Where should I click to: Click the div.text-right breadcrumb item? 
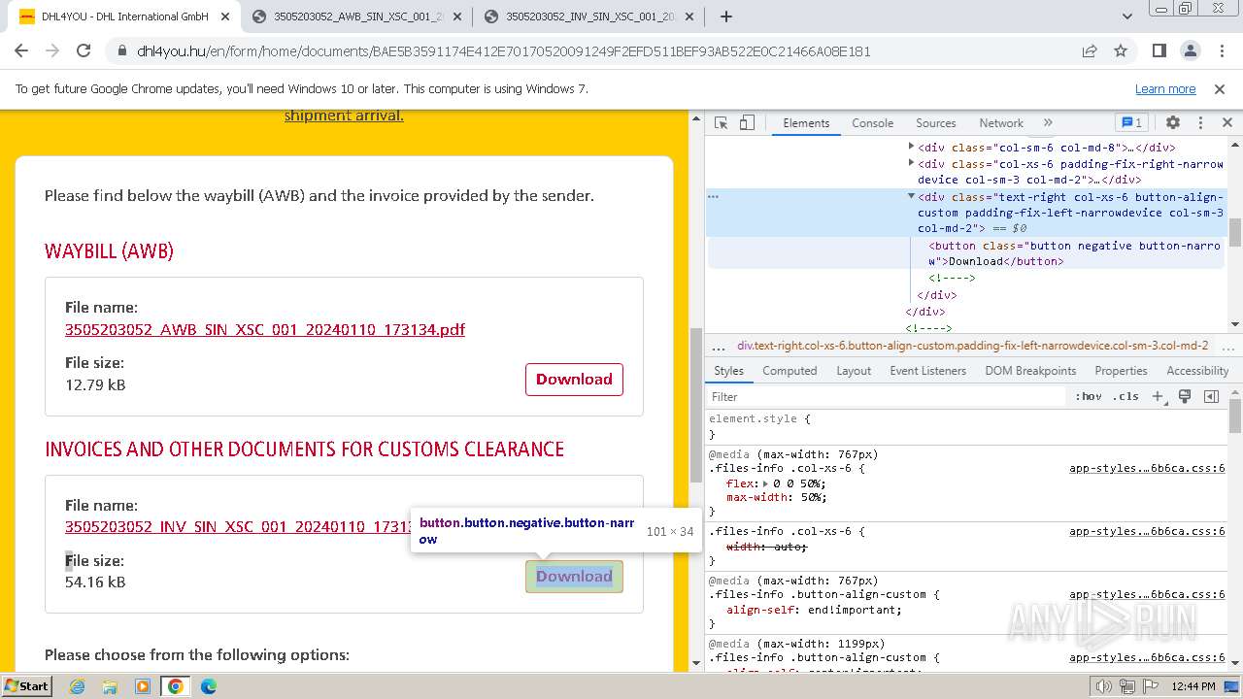pyautogui.click(x=972, y=346)
